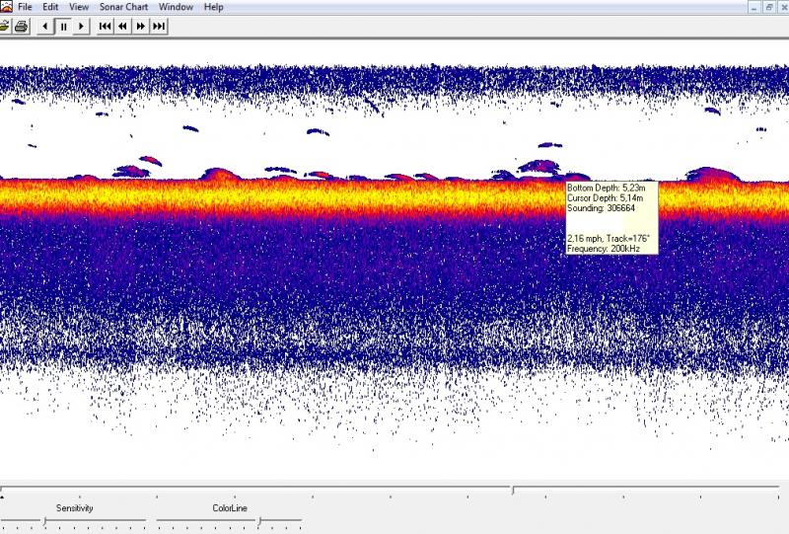Screen dimensions: 789x534
Task: Open the File menu
Action: pos(25,7)
